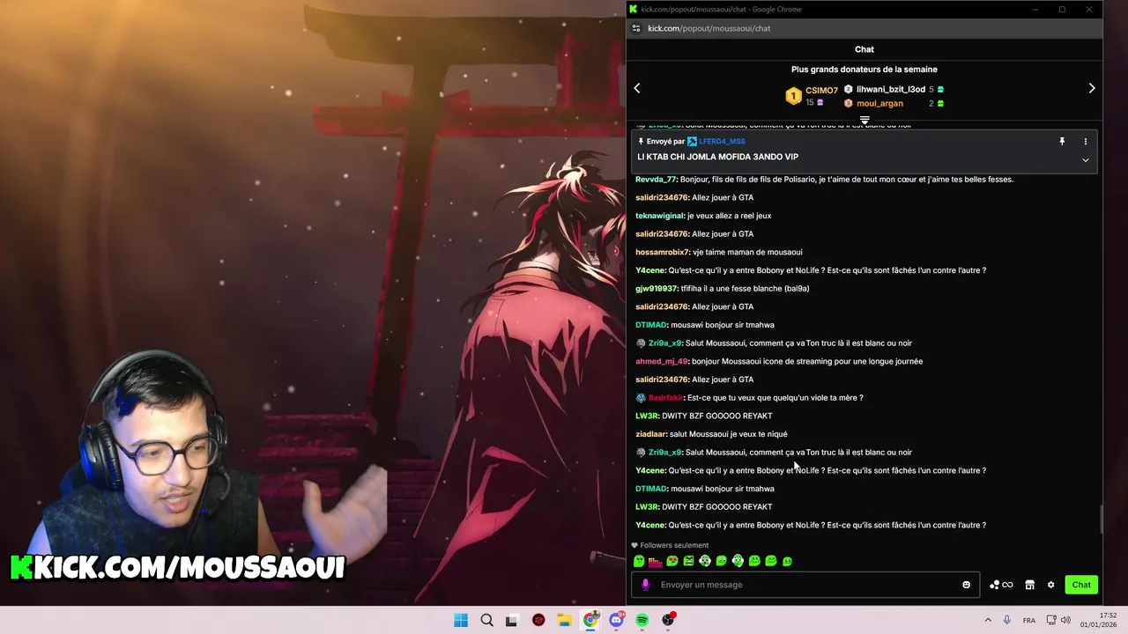Screen dimensions: 1128x634
Task: Click the 'Followers seulement' notice
Action: coord(674,545)
